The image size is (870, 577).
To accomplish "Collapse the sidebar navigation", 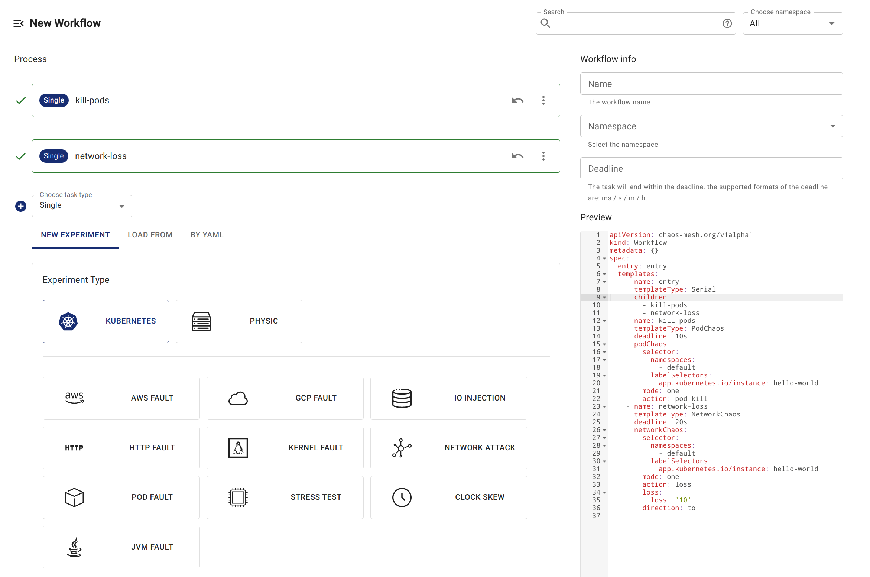I will point(18,23).
